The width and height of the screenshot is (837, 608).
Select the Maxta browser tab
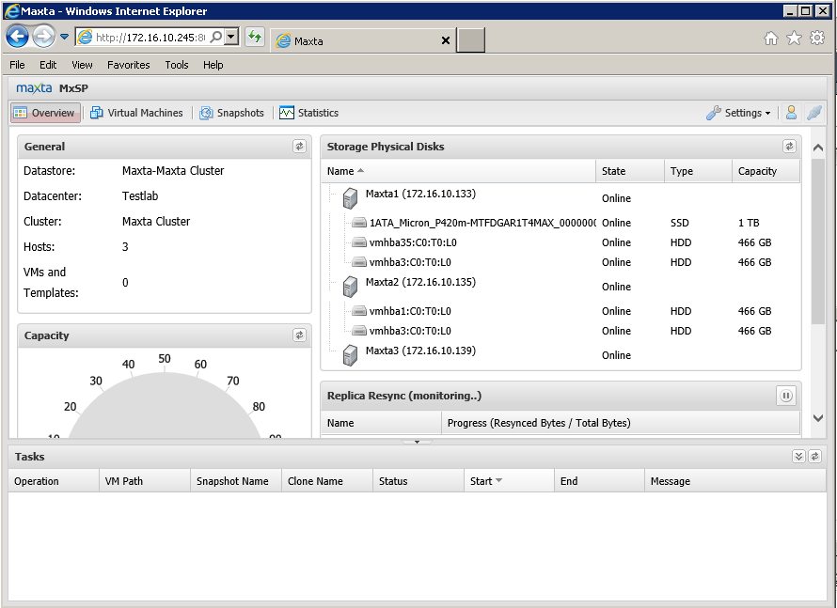pos(363,40)
